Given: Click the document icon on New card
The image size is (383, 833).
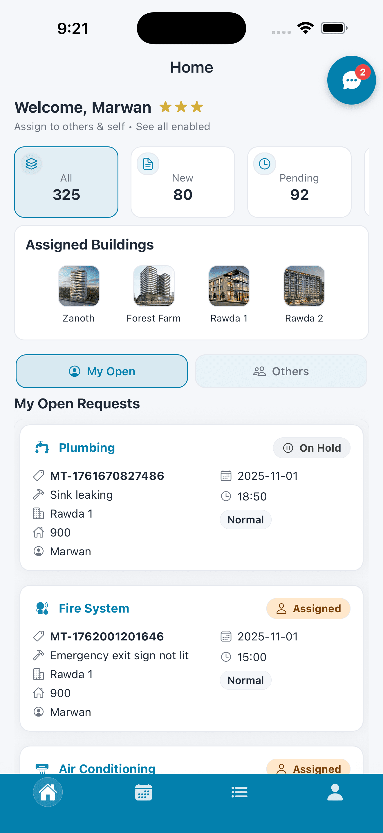Looking at the screenshot, I should coord(148,164).
